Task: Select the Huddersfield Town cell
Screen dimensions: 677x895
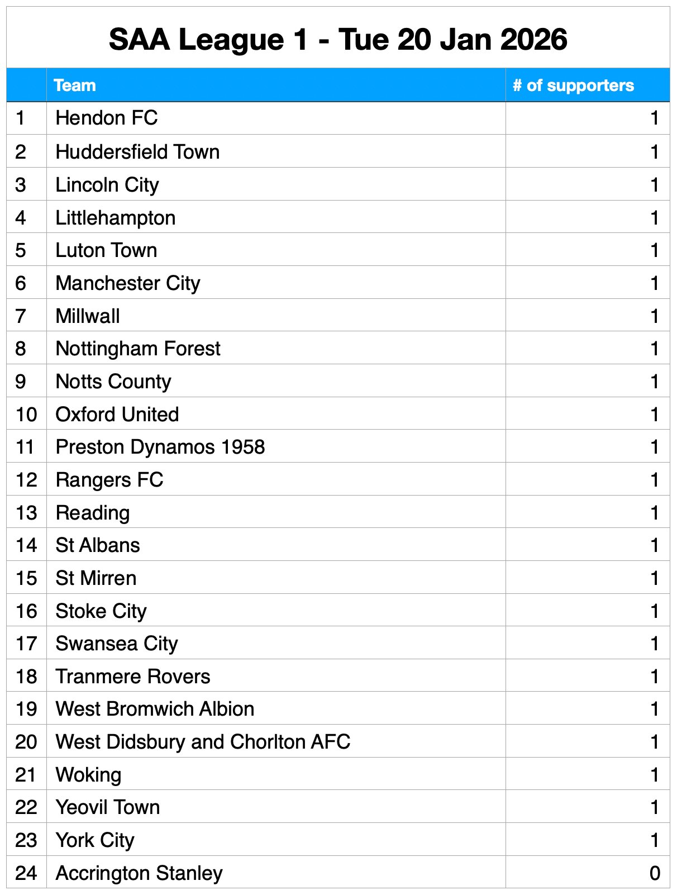Action: 137,152
